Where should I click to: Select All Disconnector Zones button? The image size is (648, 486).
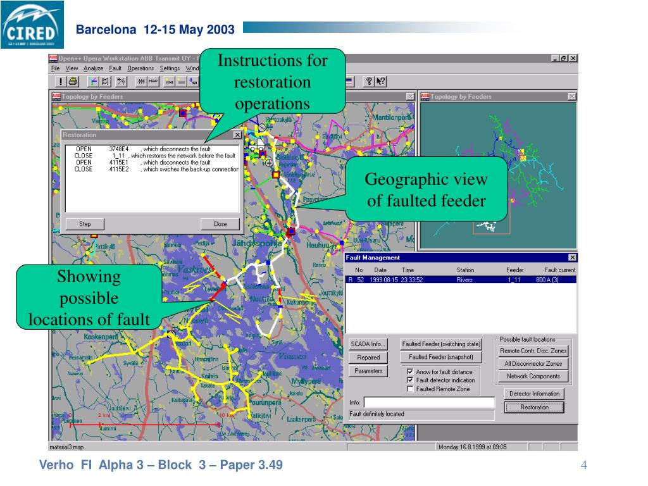pos(533,364)
